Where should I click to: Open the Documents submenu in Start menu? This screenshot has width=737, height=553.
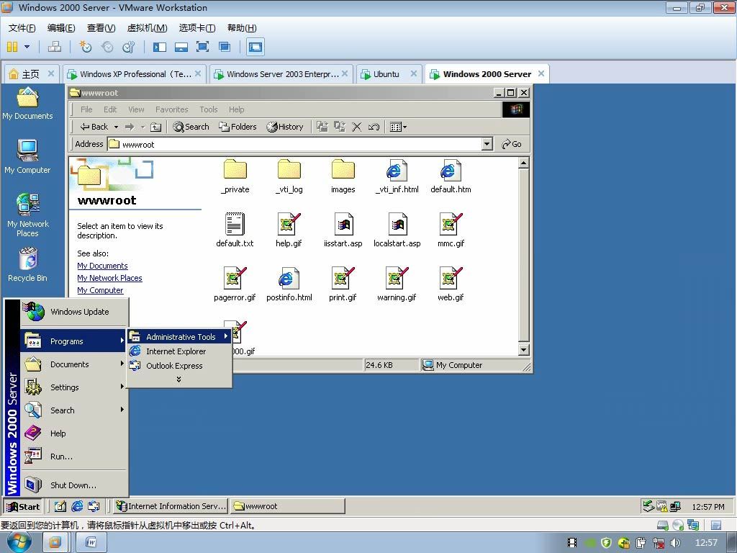point(74,364)
